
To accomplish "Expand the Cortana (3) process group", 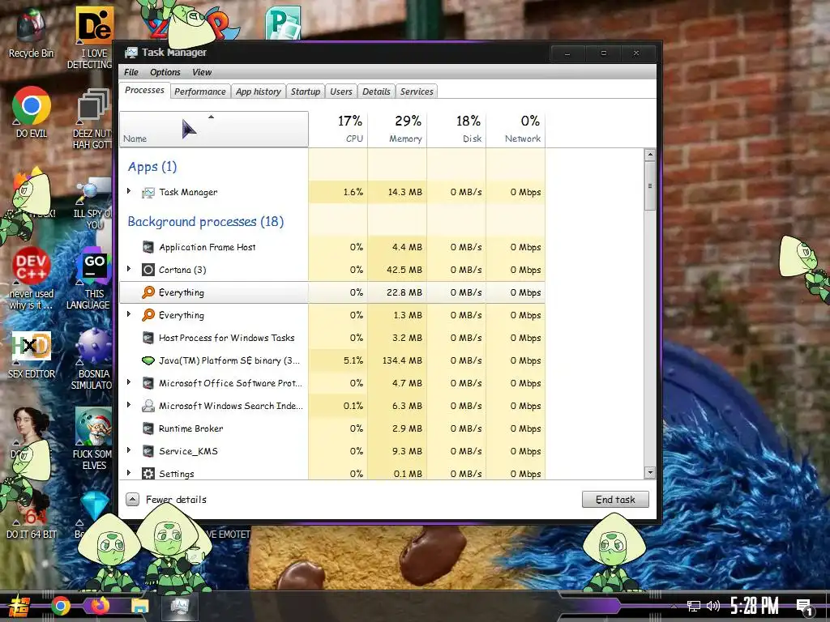I will pyautogui.click(x=129, y=269).
